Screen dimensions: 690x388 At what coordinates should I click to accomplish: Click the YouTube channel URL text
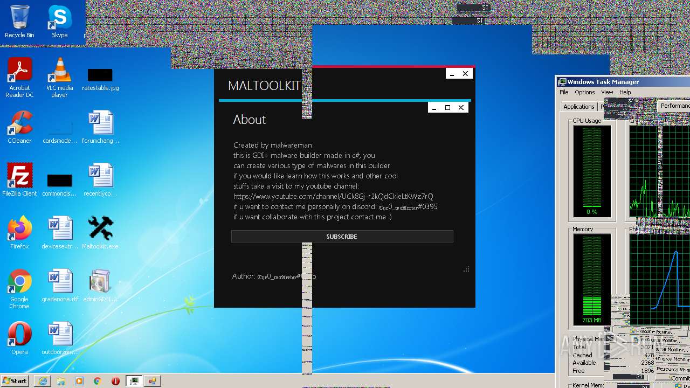(333, 196)
